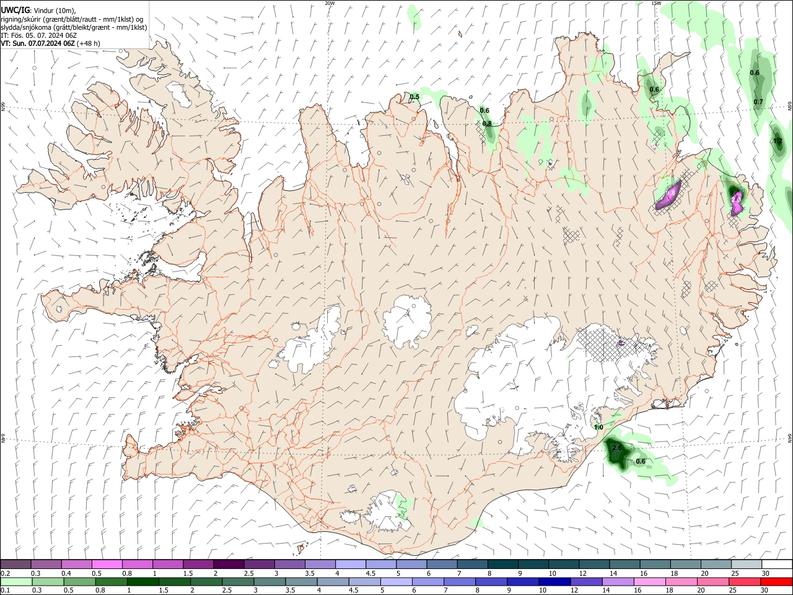Viewport: 793px width, 595px height.
Task: Select the '1.0' precipitation value on the map
Action: 598,428
